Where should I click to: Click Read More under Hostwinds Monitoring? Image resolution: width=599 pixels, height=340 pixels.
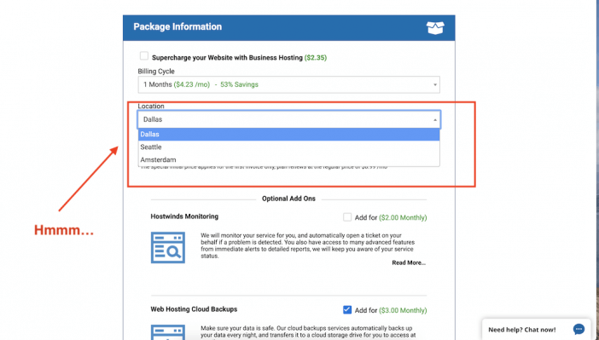409,262
